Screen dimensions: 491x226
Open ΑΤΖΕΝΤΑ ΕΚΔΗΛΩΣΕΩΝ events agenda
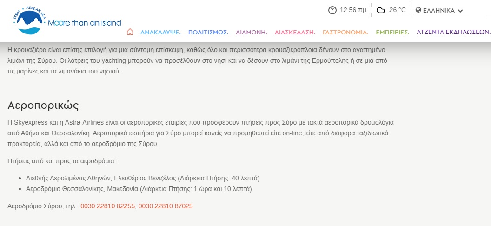pyautogui.click(x=453, y=33)
